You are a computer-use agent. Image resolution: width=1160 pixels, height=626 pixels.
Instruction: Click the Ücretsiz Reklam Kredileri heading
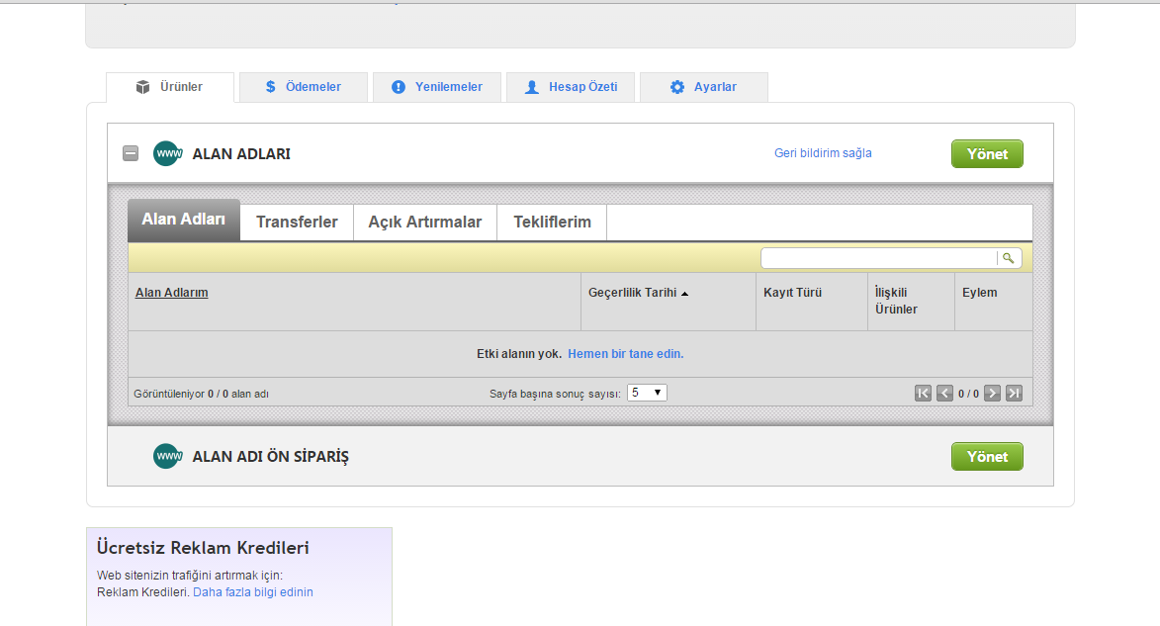click(203, 548)
